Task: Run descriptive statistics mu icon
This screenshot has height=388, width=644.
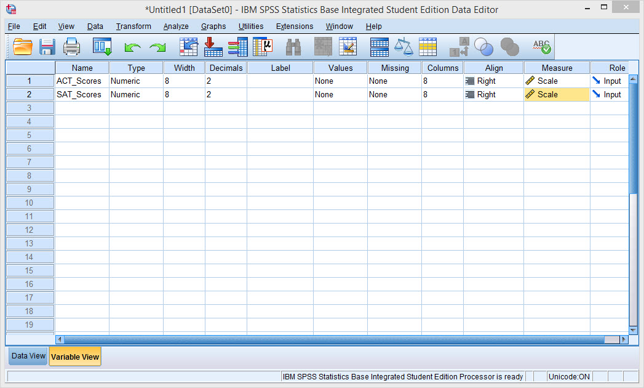Action: (x=263, y=46)
